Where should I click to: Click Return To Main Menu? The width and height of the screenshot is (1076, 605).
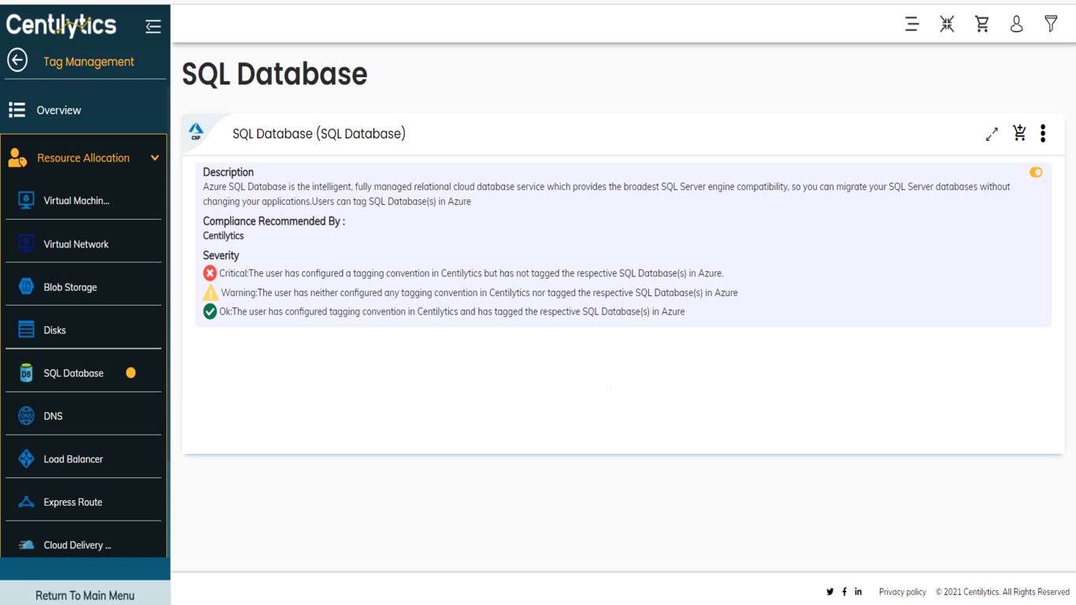pyautogui.click(x=85, y=596)
